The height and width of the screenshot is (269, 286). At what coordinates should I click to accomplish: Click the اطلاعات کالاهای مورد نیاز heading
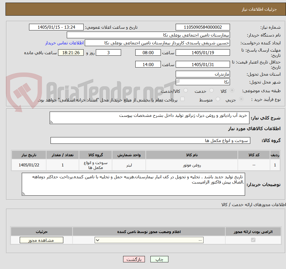[x=254, y=129]
